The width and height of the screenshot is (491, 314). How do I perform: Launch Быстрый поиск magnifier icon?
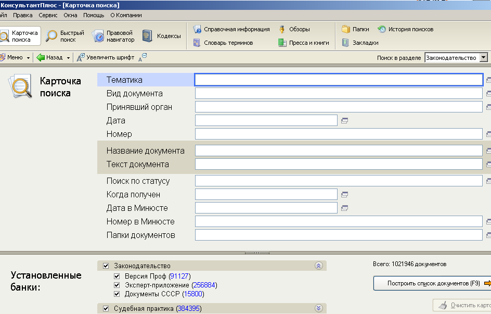pyautogui.click(x=51, y=36)
